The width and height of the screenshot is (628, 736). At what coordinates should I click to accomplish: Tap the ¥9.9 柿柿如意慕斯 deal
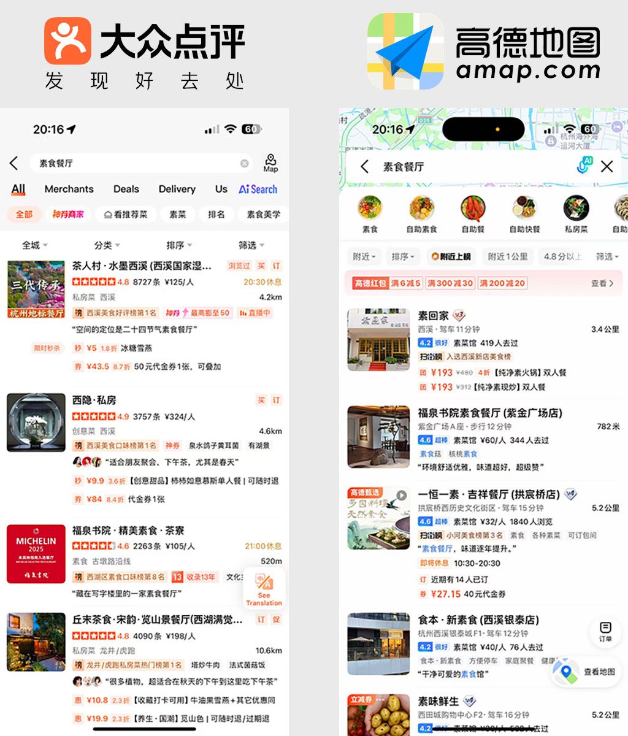175,481
